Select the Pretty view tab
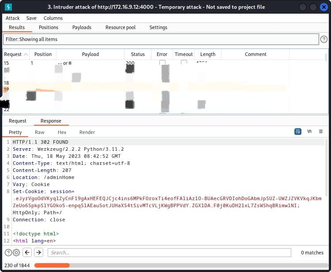Image resolution: width=331 pixels, height=272 pixels. pos(15,132)
